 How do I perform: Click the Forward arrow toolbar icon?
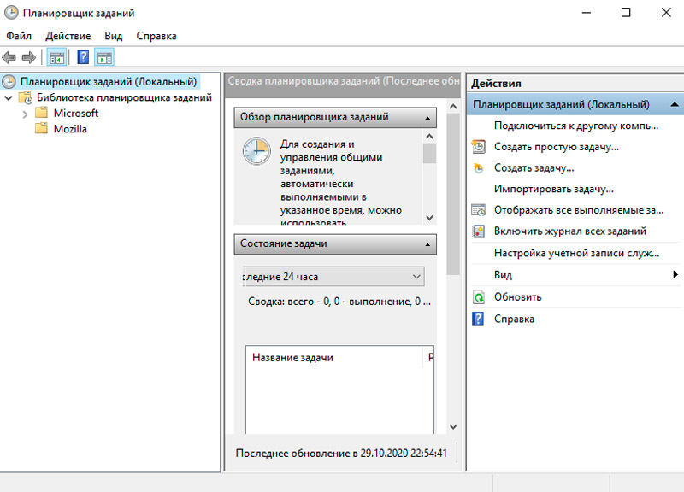point(29,57)
